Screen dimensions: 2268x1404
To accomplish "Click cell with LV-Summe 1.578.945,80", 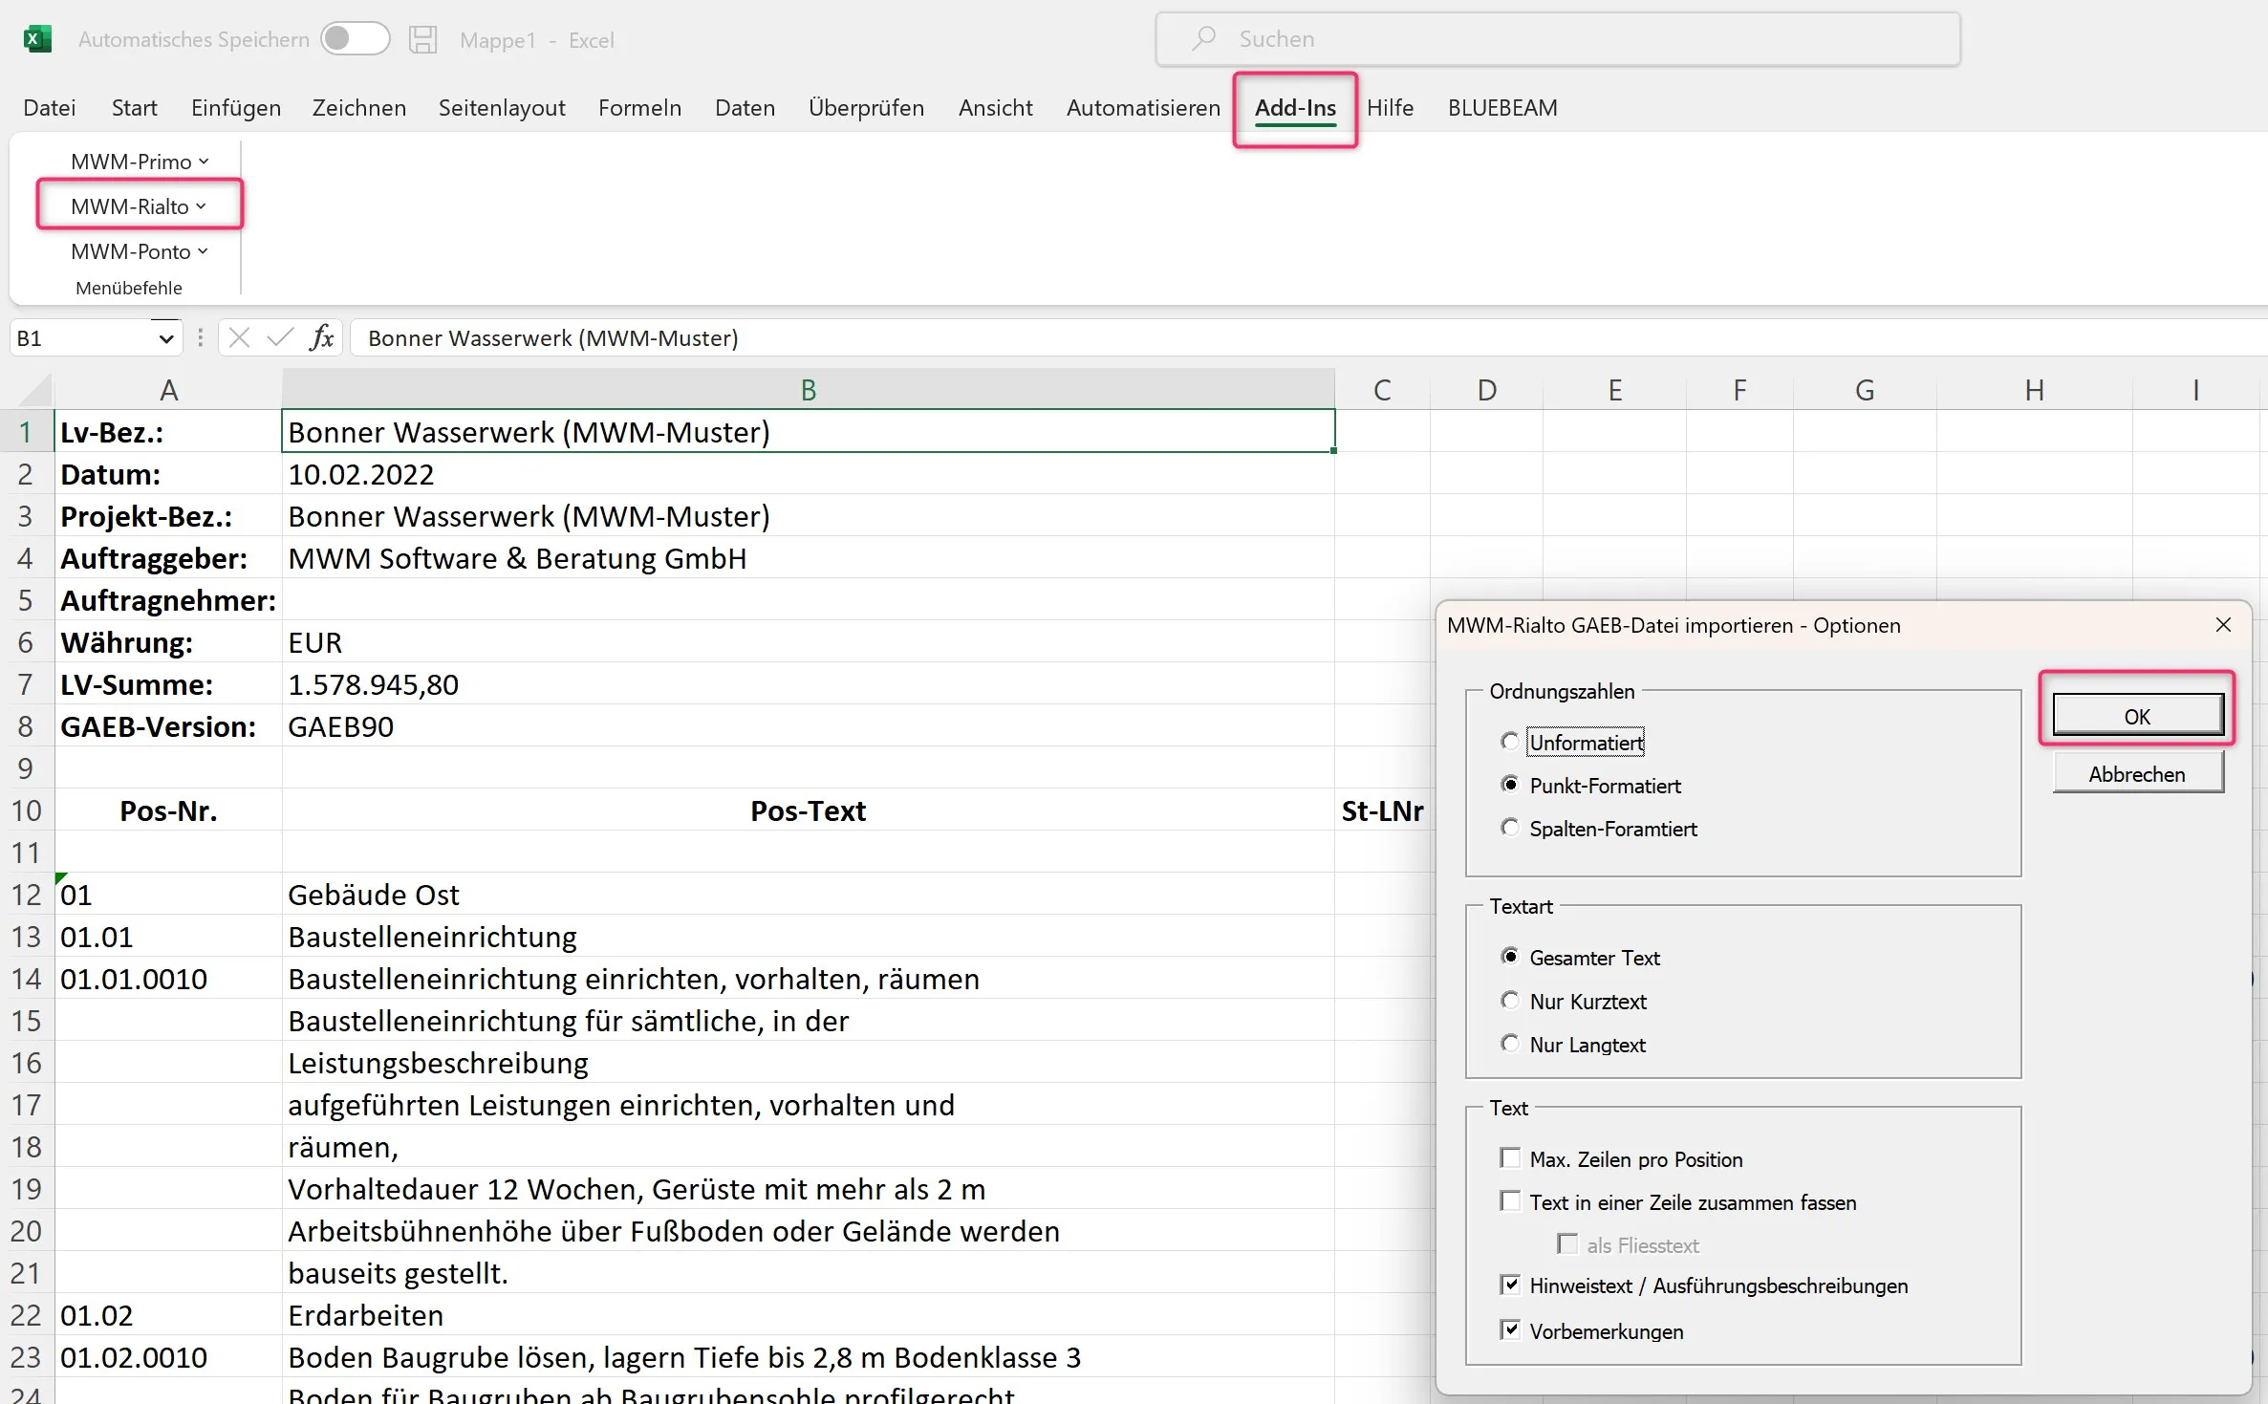I will pos(809,684).
